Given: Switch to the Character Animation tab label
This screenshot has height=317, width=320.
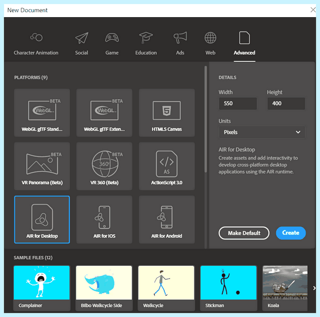Looking at the screenshot, I should [x=36, y=53].
